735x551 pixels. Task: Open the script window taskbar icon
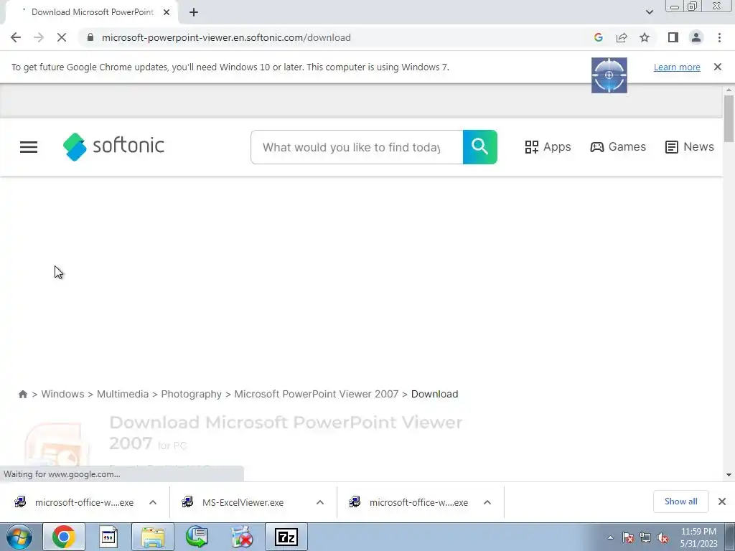108,537
